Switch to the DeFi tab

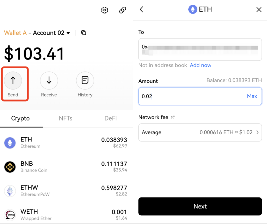coord(110,118)
